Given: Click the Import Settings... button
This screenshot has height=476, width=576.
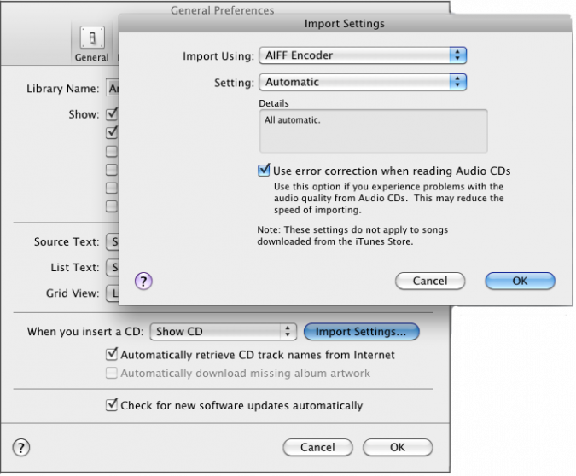Looking at the screenshot, I should pyautogui.click(x=361, y=331).
